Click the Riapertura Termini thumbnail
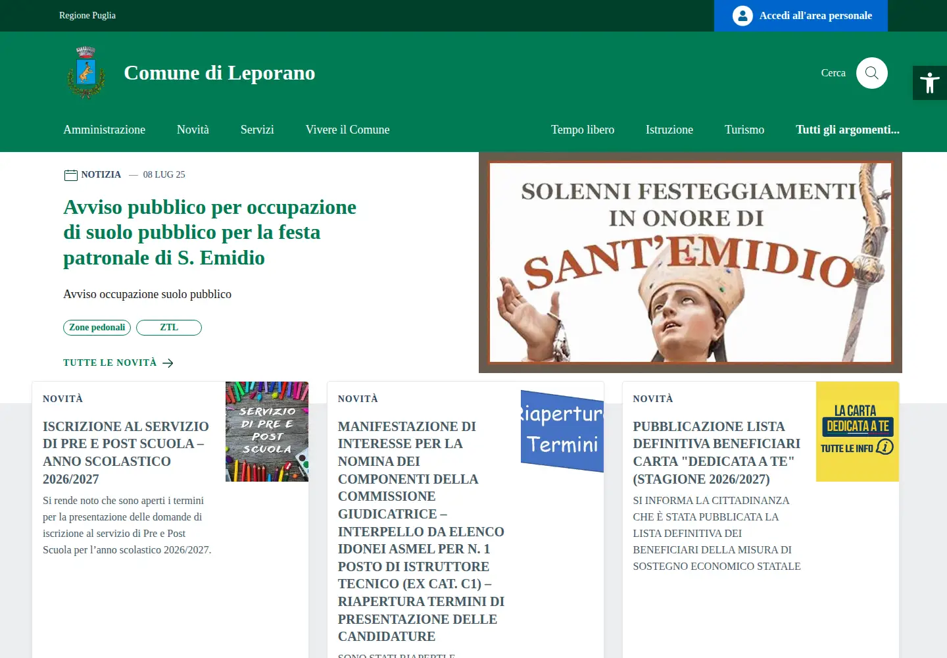 (562, 431)
